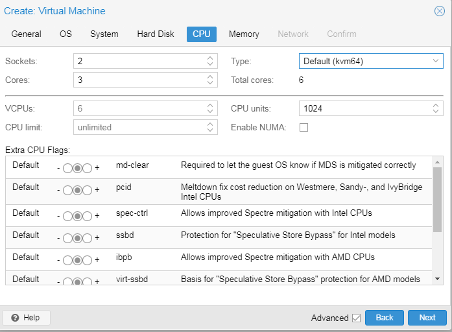Open Help for this dialog
The height and width of the screenshot is (332, 452).
26,318
